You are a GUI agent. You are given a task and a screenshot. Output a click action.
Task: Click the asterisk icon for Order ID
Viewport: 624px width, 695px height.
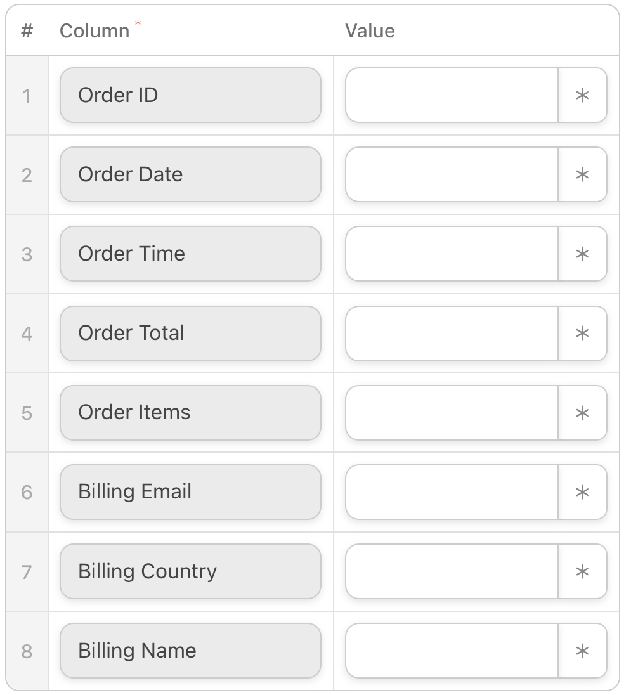pos(582,96)
